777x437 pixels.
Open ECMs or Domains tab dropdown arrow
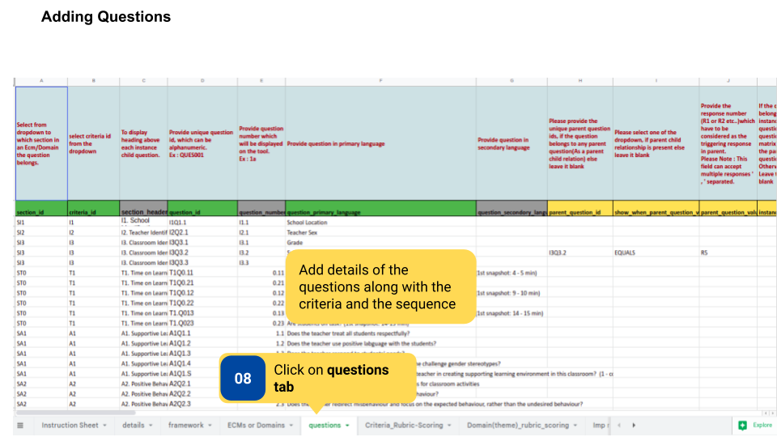(x=292, y=425)
